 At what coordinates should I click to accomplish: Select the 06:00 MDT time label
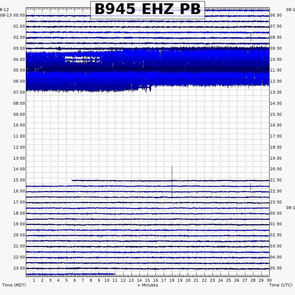pos(19,81)
